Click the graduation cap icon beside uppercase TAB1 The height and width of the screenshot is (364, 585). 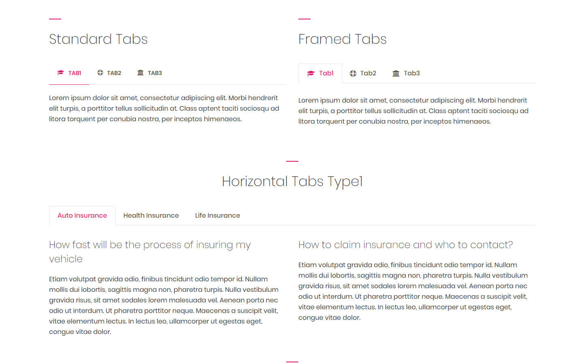click(61, 73)
